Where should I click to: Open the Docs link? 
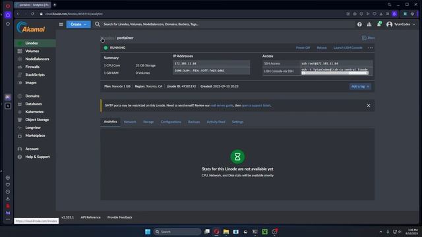(x=368, y=38)
